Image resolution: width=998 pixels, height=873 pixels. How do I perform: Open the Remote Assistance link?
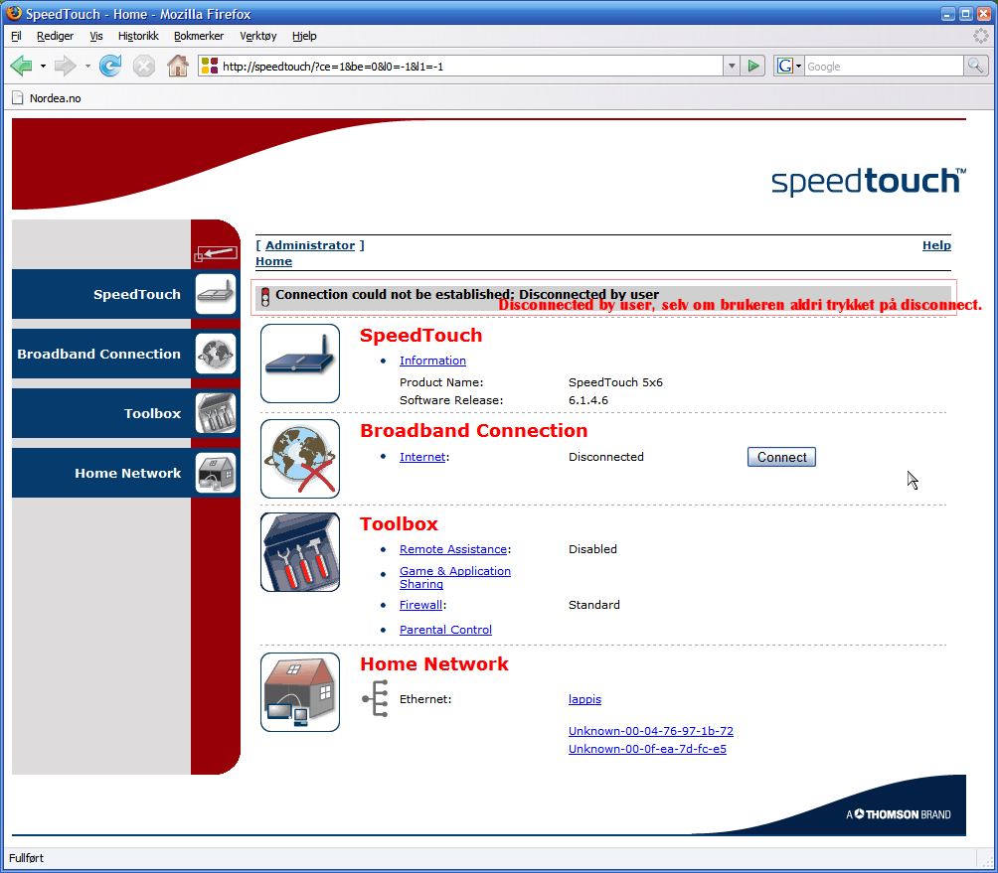coord(453,548)
